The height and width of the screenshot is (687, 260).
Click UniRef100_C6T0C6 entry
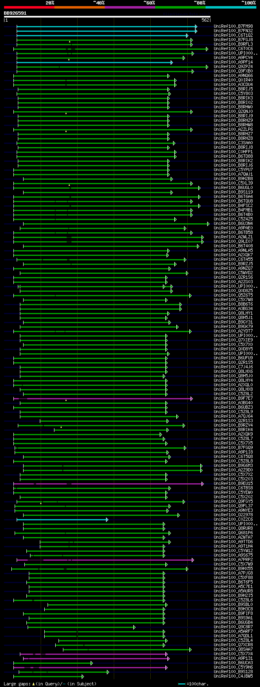[233, 49]
